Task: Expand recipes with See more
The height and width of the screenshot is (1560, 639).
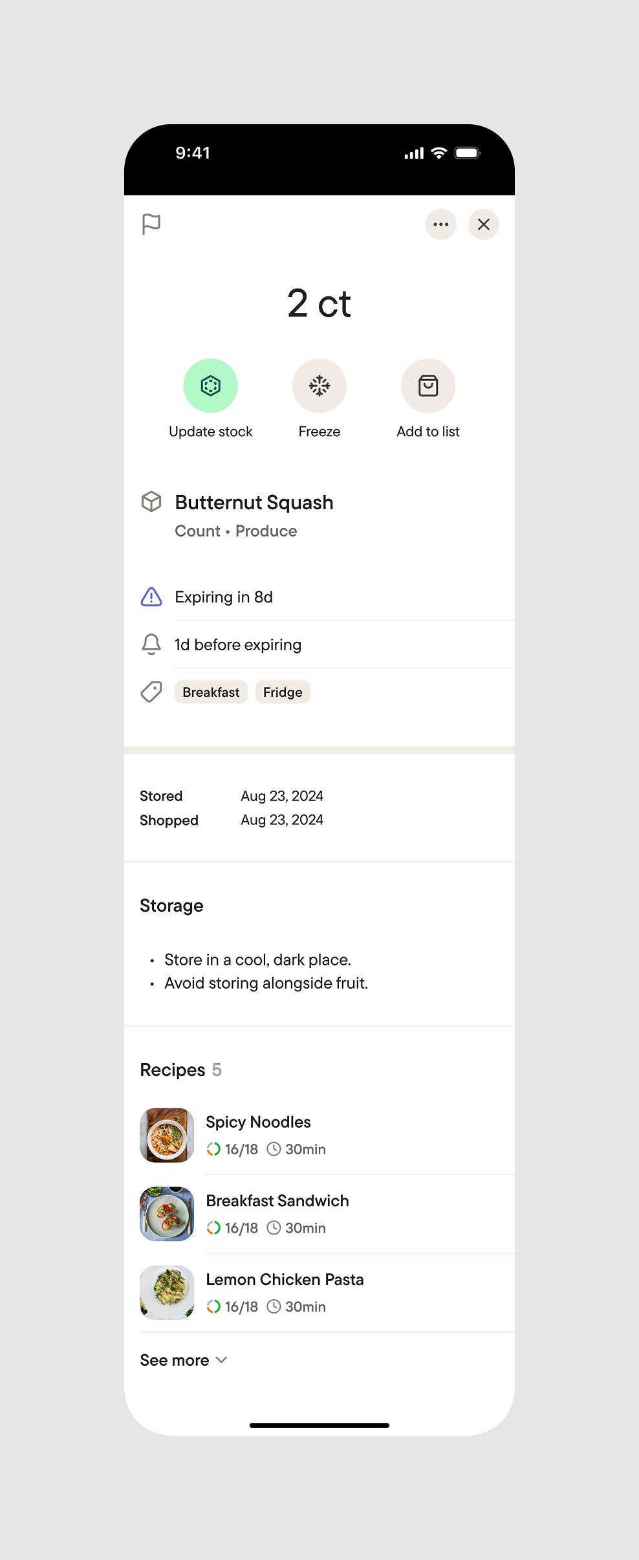Action: [x=175, y=1360]
